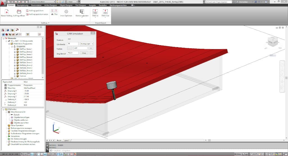Switch to the Raumplanung ribbon tab

(22, 5)
